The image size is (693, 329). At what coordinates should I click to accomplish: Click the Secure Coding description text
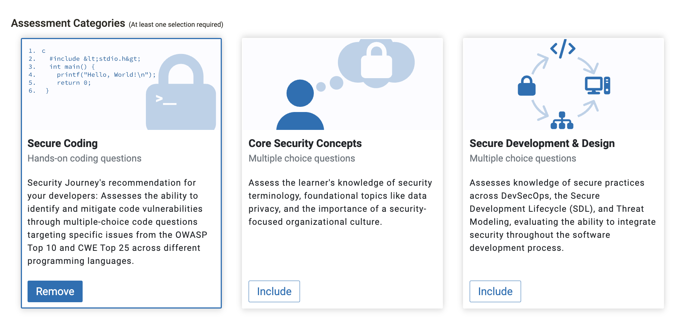tap(117, 222)
